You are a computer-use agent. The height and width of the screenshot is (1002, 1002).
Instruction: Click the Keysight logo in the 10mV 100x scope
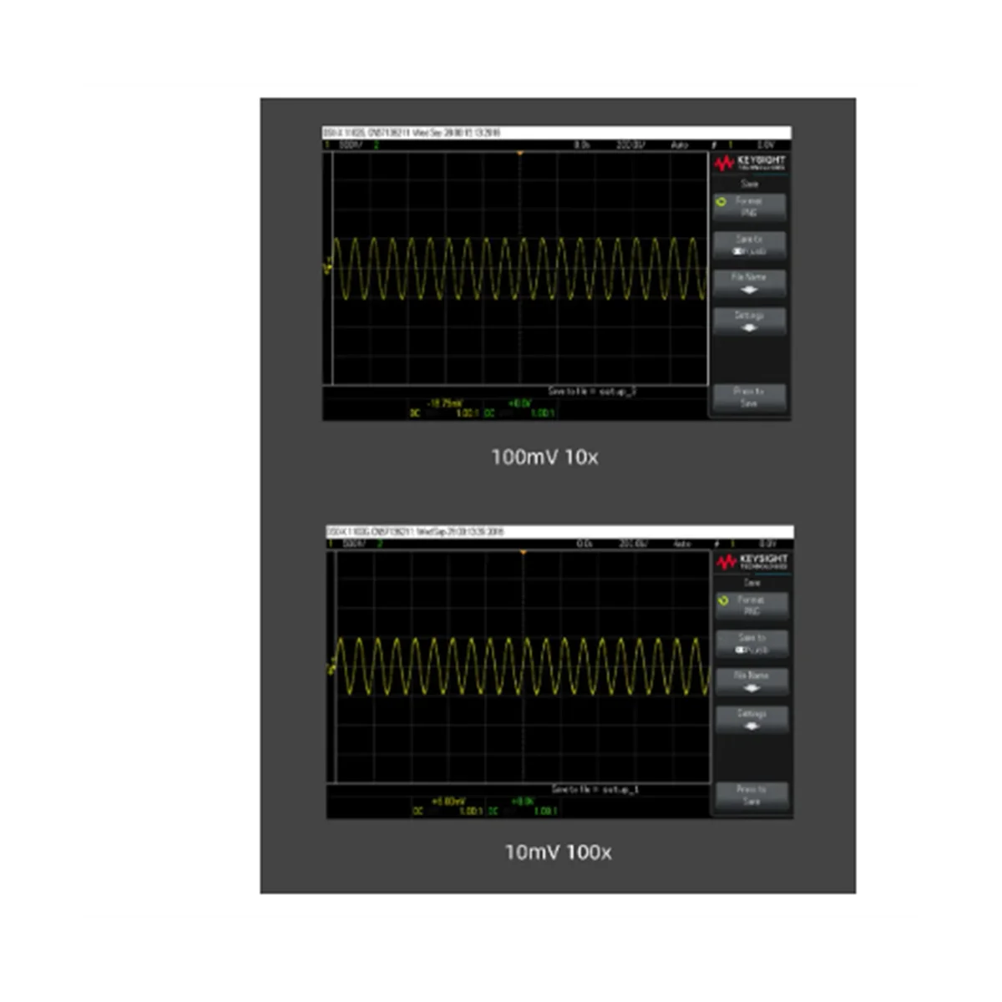point(752,562)
